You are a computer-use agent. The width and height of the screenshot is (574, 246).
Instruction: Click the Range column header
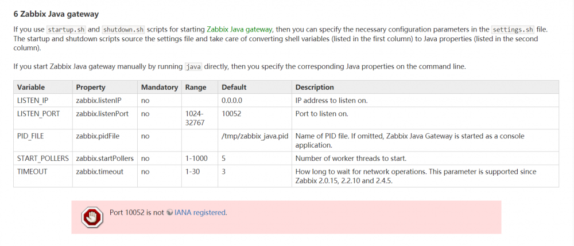coord(195,88)
